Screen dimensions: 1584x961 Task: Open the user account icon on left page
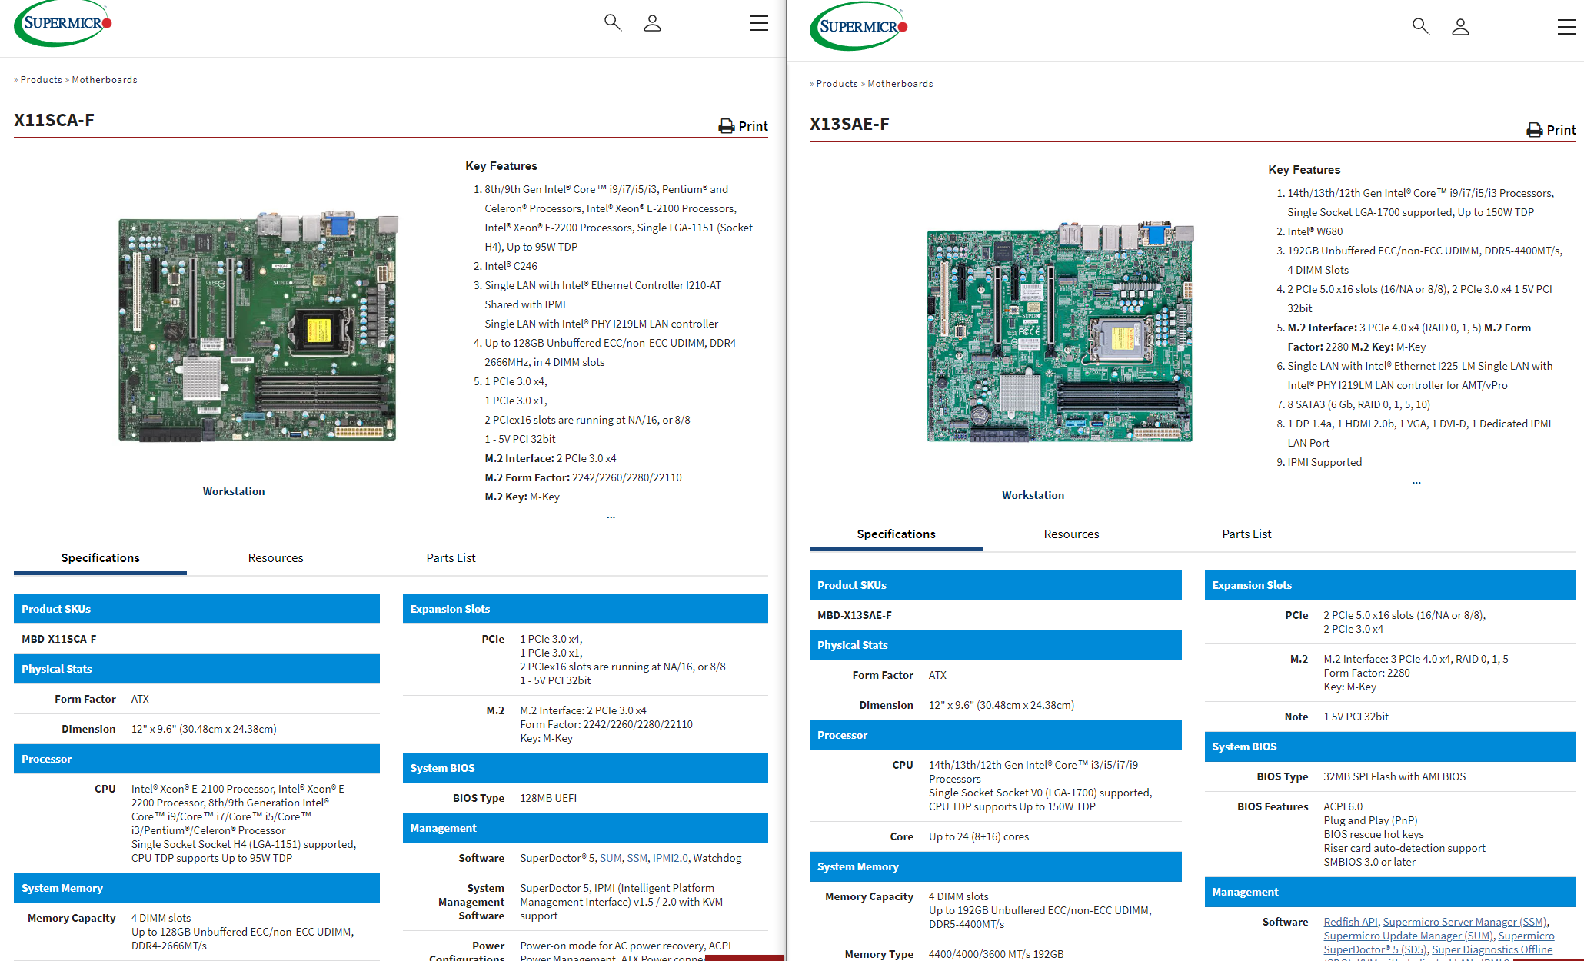click(652, 23)
